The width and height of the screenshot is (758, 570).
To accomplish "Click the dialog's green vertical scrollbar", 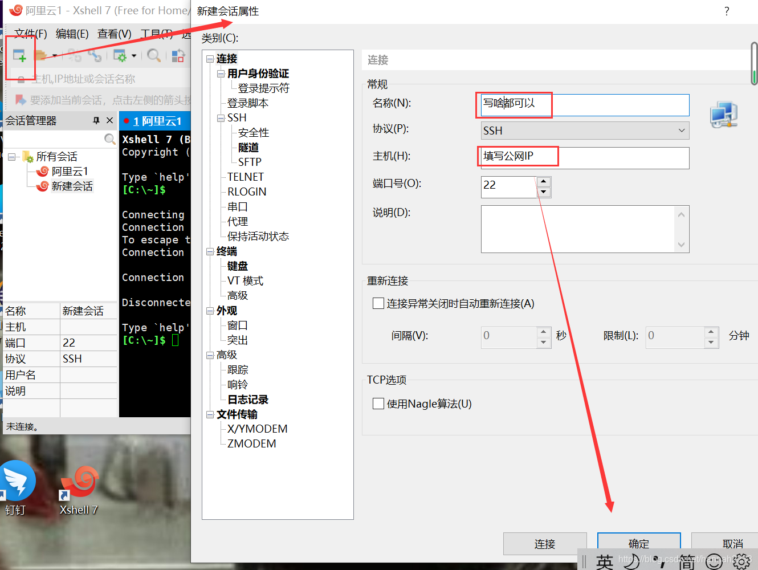I will coord(754,63).
